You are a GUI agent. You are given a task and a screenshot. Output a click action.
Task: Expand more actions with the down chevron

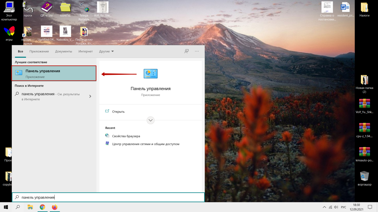point(151,120)
